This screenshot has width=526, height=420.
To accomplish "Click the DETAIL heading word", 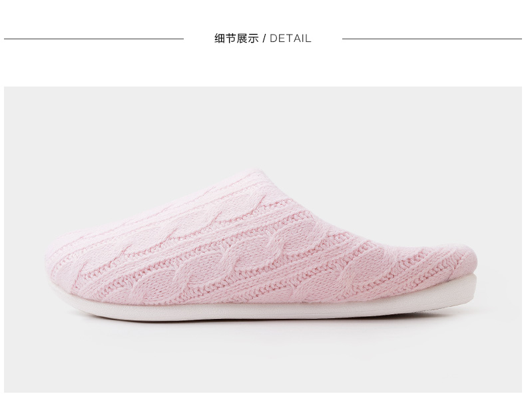I will [x=290, y=39].
